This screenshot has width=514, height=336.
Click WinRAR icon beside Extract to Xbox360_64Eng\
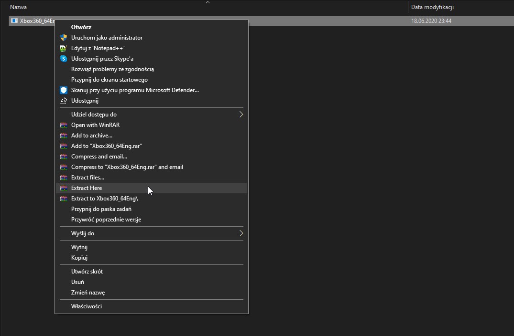tap(64, 198)
